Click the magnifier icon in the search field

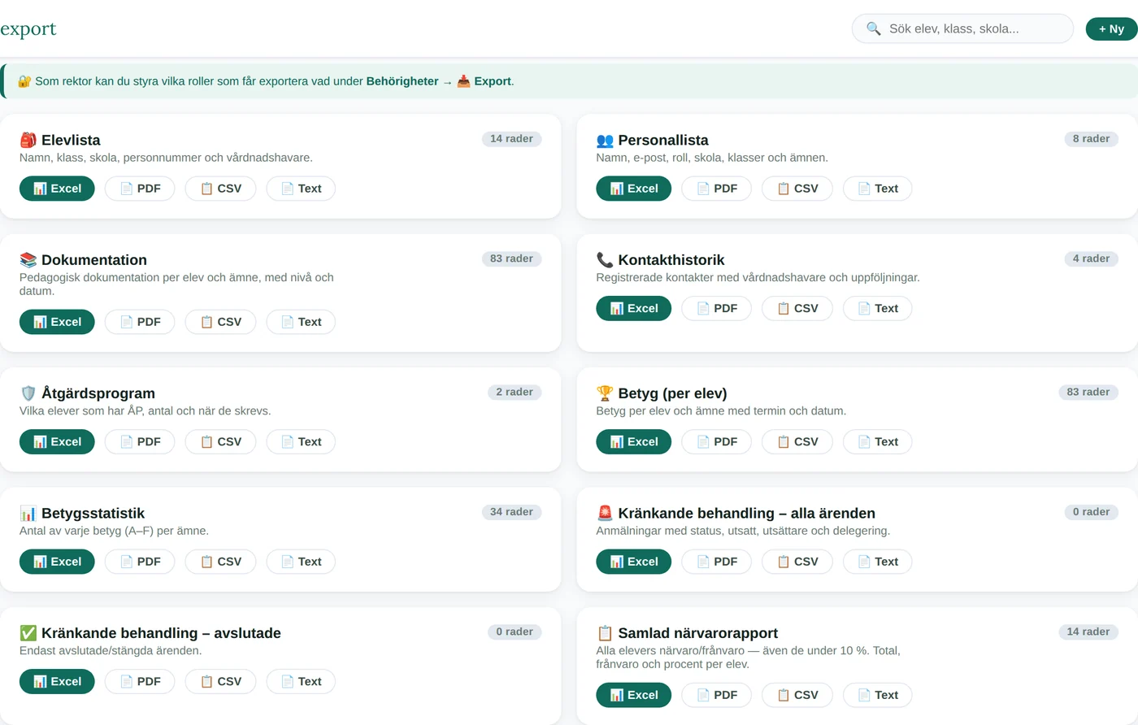pyautogui.click(x=874, y=28)
